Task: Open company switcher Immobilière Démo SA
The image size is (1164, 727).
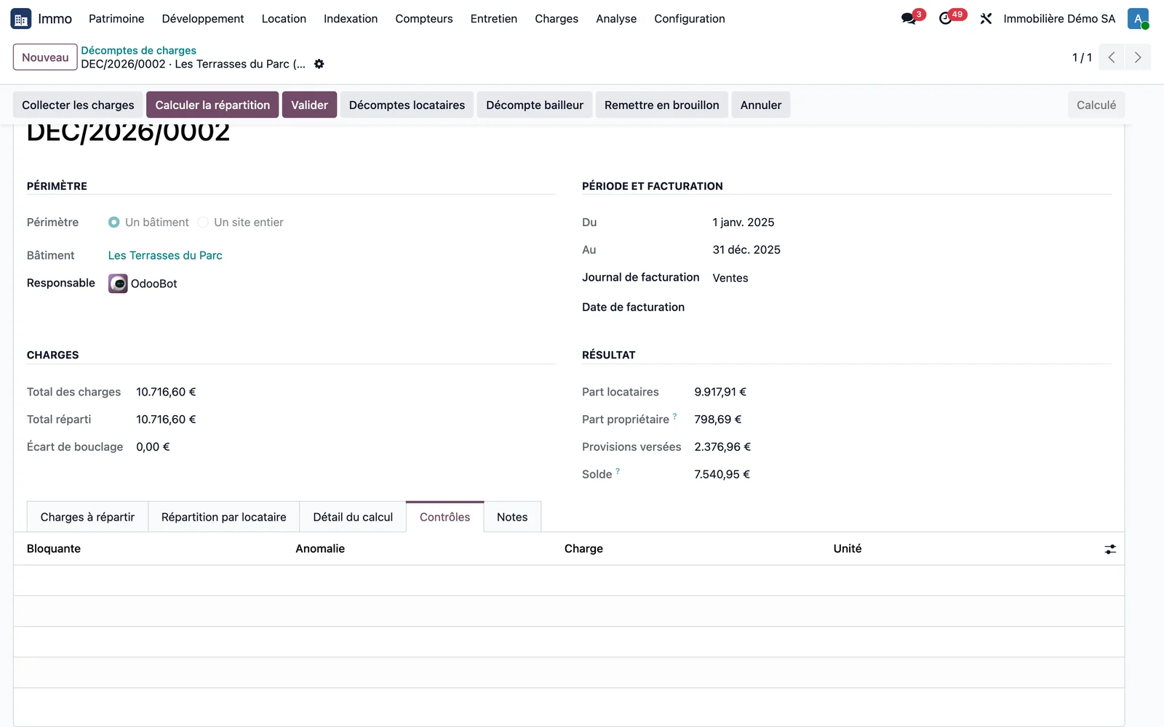Action: tap(1059, 19)
